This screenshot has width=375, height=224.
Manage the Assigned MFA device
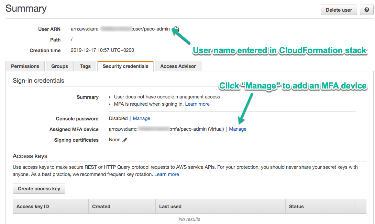pos(238,129)
